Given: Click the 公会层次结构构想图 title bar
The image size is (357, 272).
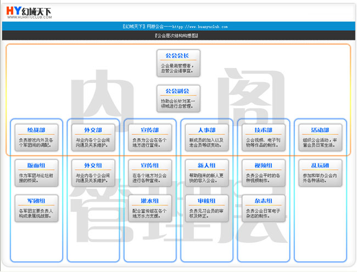Looking at the screenshot, I should coord(178,36).
